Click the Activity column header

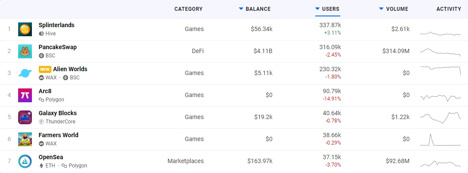point(449,9)
